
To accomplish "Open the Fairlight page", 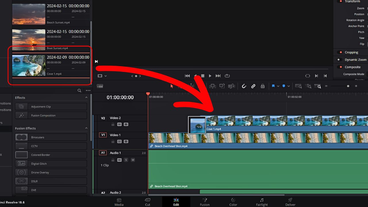I will (262, 202).
